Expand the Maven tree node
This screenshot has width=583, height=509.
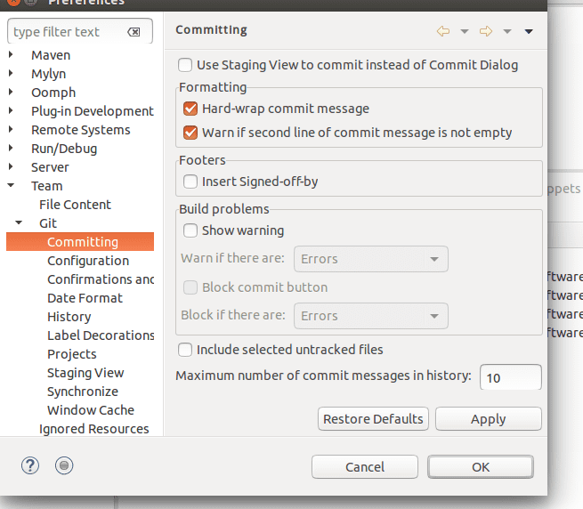click(x=11, y=54)
